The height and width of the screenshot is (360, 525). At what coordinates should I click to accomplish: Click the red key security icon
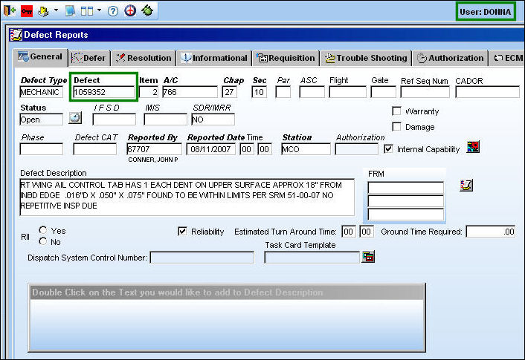point(27,11)
